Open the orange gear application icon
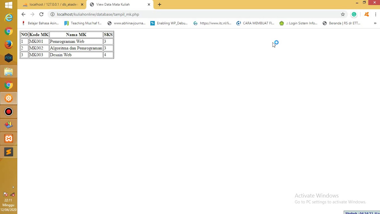 pos(9,98)
